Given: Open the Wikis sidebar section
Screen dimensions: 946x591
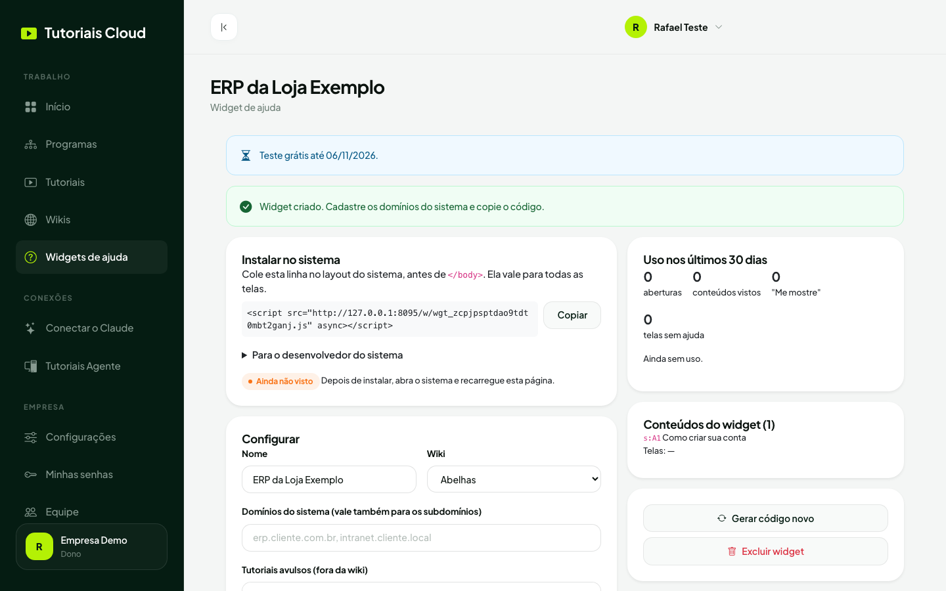Looking at the screenshot, I should tap(91, 220).
